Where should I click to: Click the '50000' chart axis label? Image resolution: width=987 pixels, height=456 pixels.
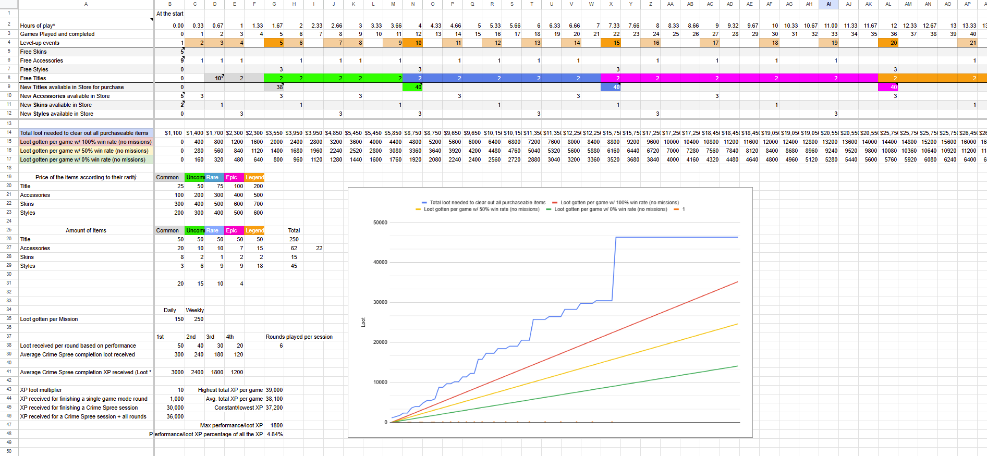point(380,223)
